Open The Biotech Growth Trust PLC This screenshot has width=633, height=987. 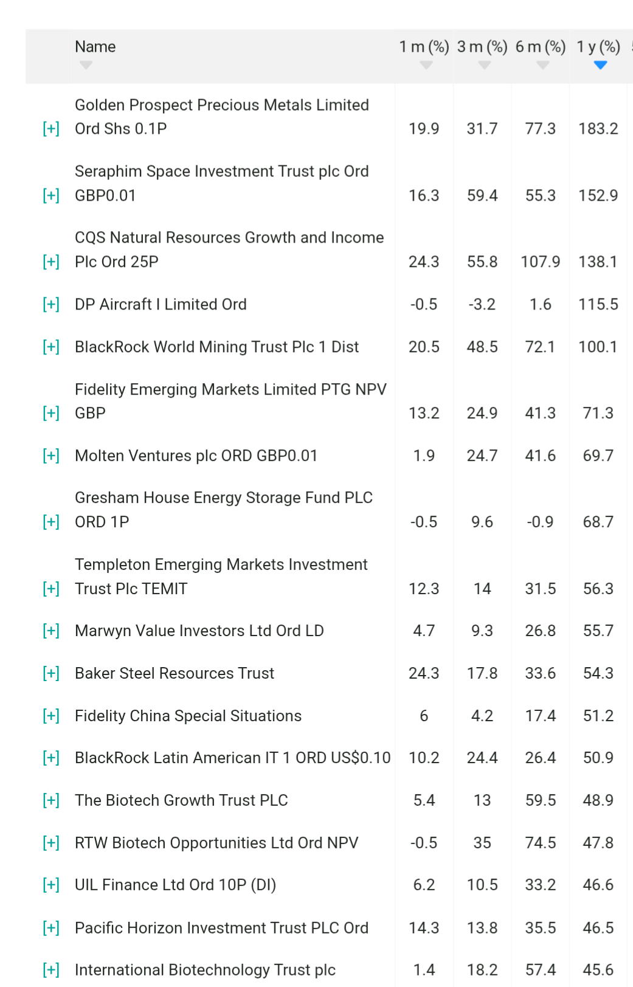coord(181,800)
